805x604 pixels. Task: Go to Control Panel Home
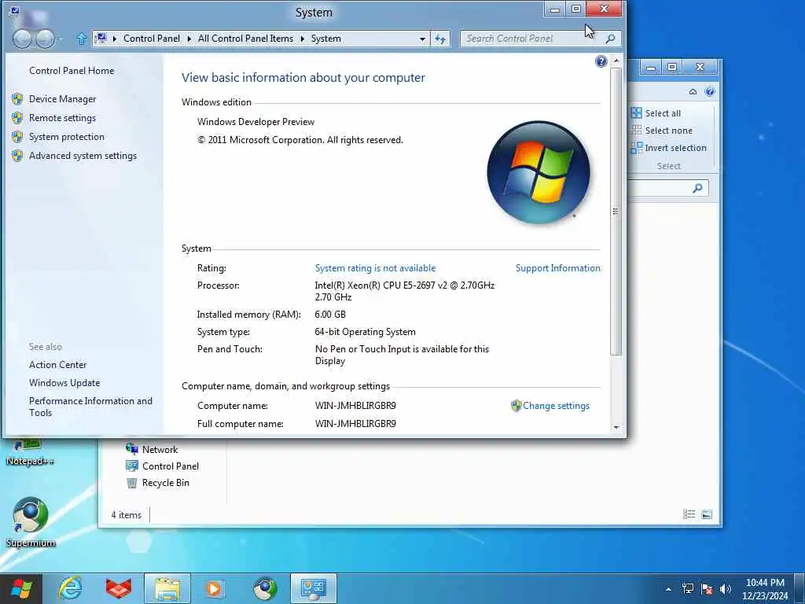(x=72, y=71)
